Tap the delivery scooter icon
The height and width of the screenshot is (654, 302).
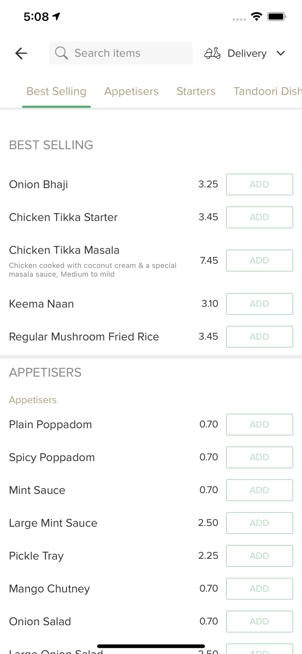click(x=212, y=53)
